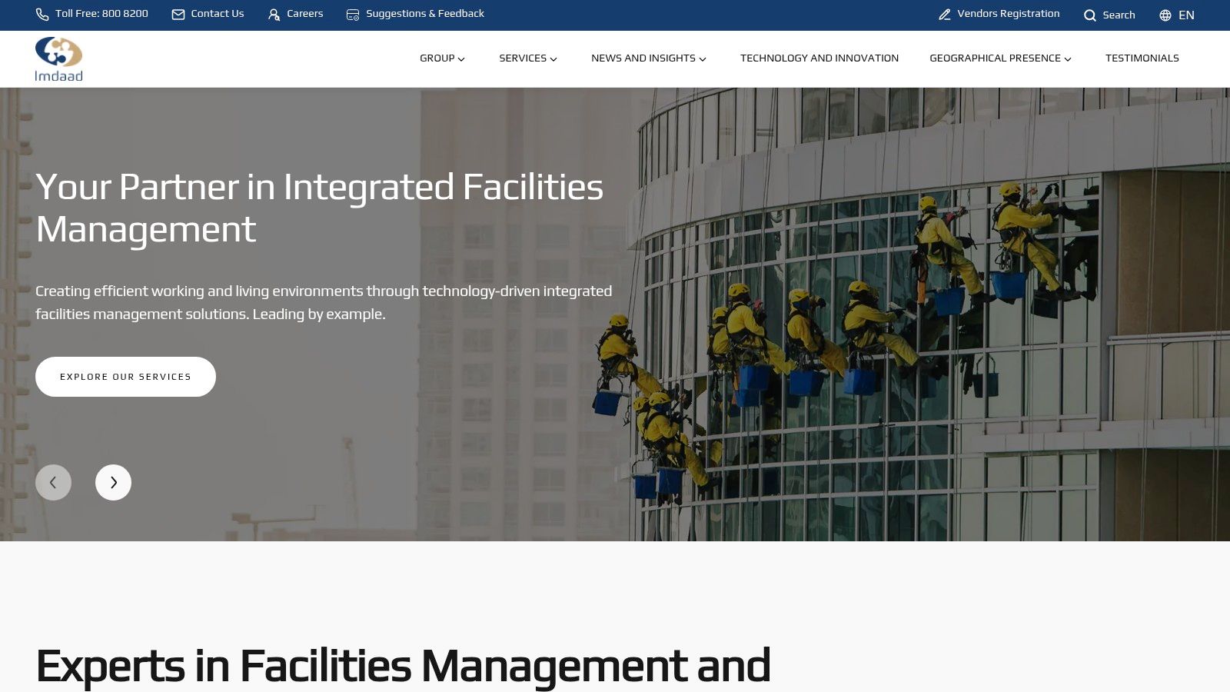
Task: Click the envelope icon next to Contact Us
Action: (178, 15)
